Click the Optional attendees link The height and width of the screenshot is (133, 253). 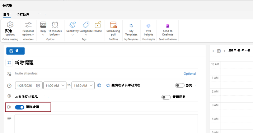[190, 74]
